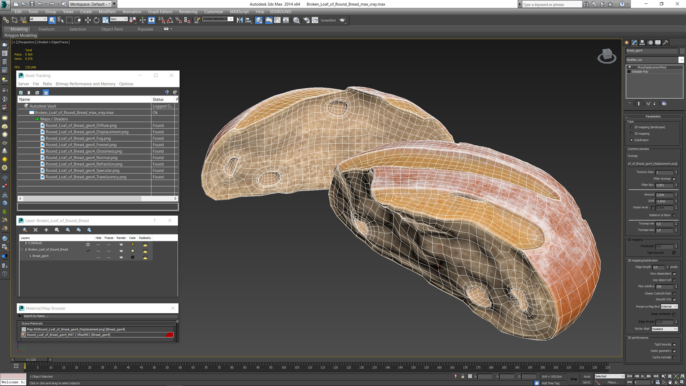The image size is (686, 386).
Task: Toggle the Static geometry checkbox
Action: pyautogui.click(x=674, y=351)
